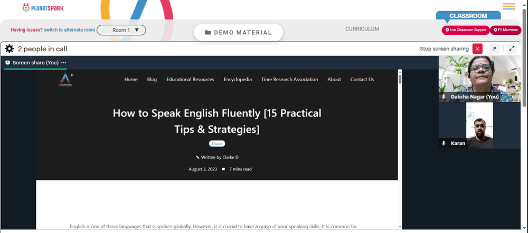Click the PlanetSpark logo
528x233 pixels.
[x=43, y=8]
